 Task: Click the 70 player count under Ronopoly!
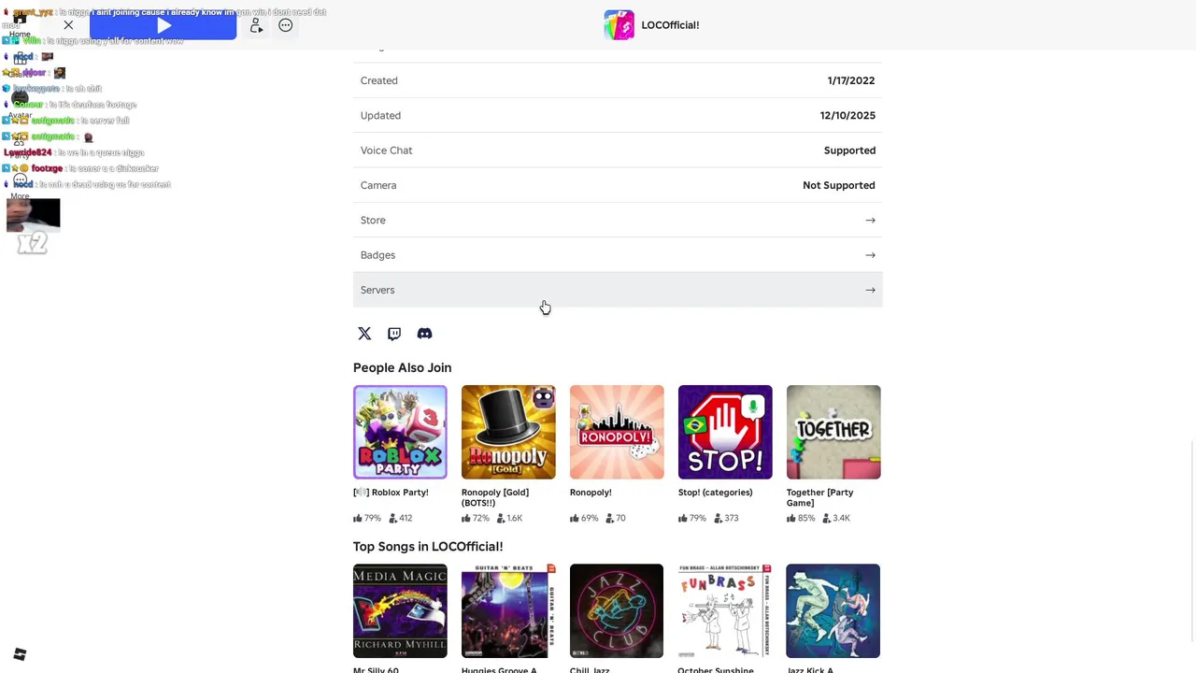coord(616,518)
